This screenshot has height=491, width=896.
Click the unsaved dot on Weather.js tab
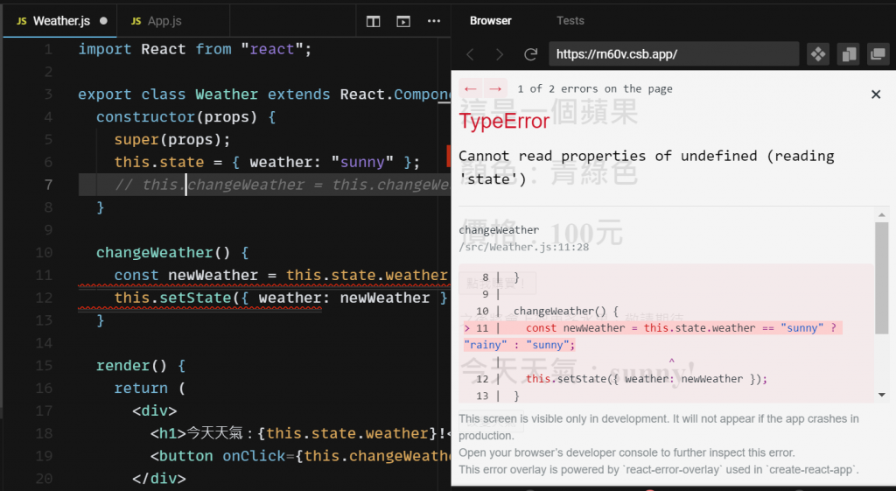[x=103, y=21]
